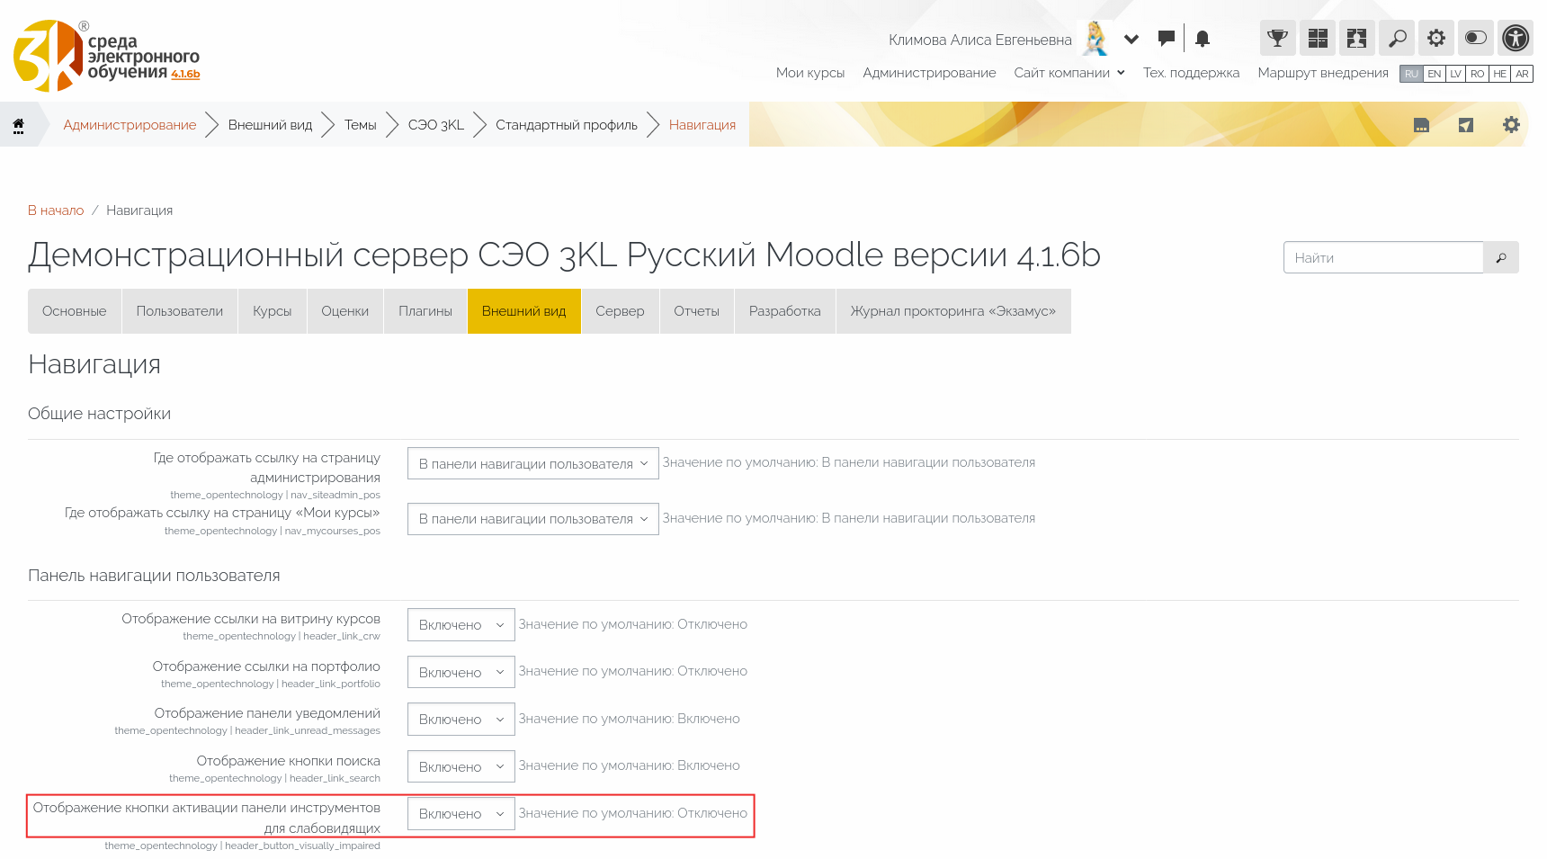Image resolution: width=1547 pixels, height=859 pixels.
Task: Switch to the Основные tab
Action: pyautogui.click(x=75, y=311)
